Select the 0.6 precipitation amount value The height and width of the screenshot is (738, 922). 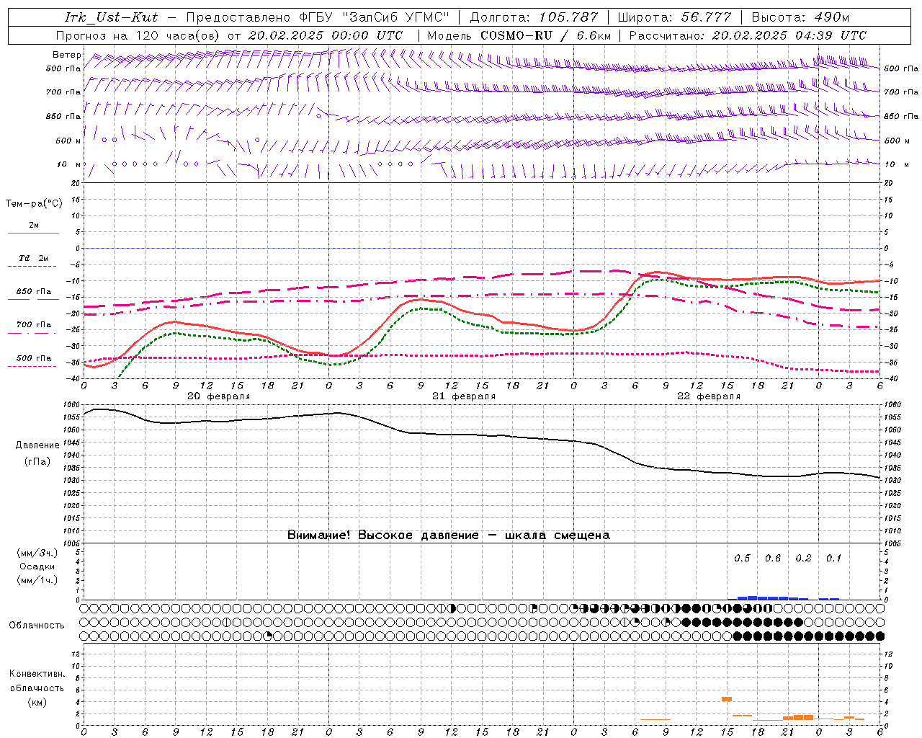click(x=773, y=558)
